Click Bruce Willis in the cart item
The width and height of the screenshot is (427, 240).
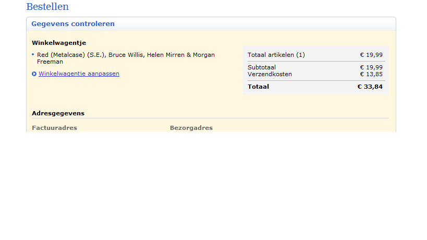tap(126, 55)
